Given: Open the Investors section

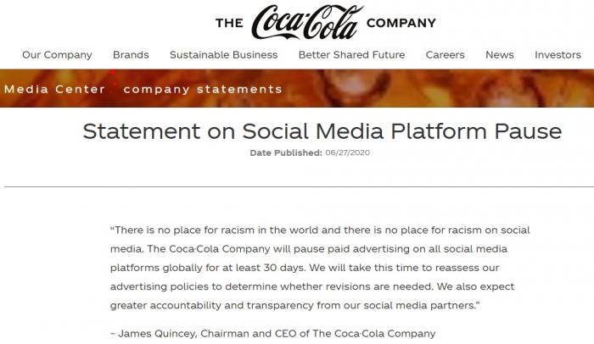Looking at the screenshot, I should coord(558,55).
